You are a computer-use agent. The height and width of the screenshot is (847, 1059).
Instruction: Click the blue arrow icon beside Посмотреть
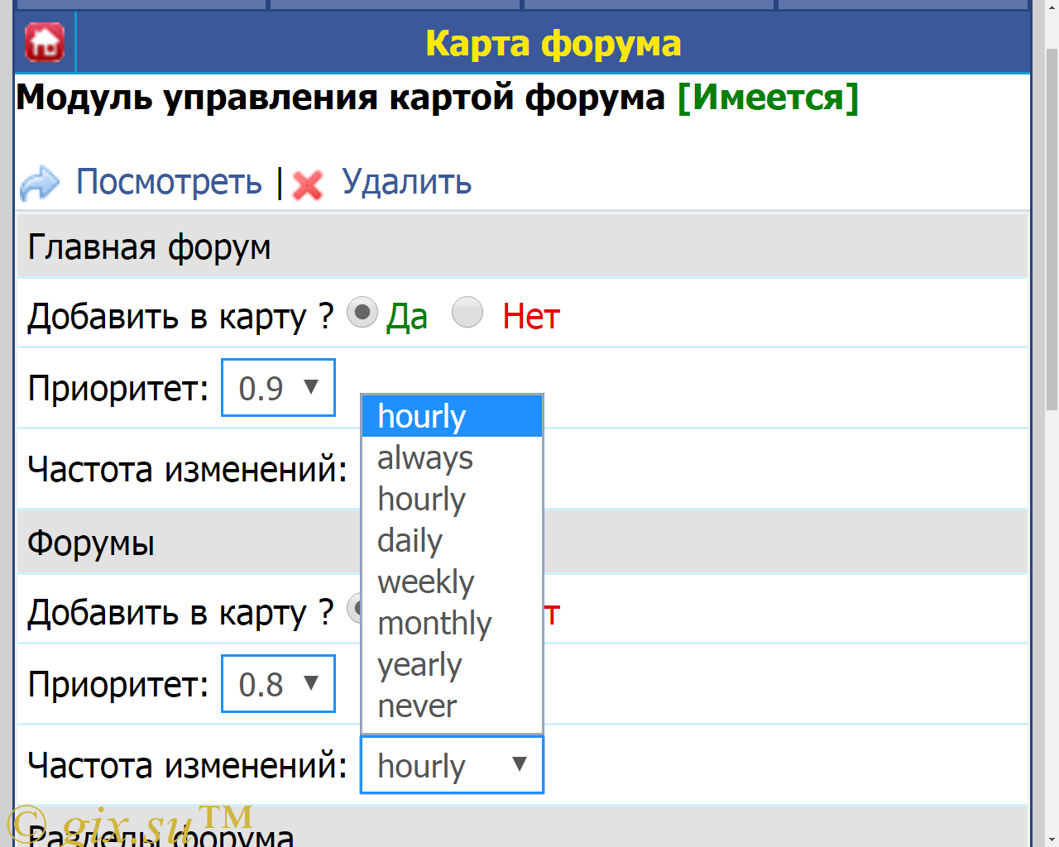click(x=40, y=183)
